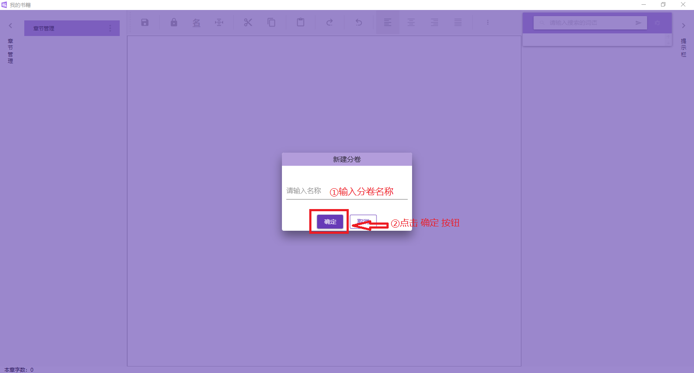
Task: Click the save icon in the editor toolbar
Action: 145,23
